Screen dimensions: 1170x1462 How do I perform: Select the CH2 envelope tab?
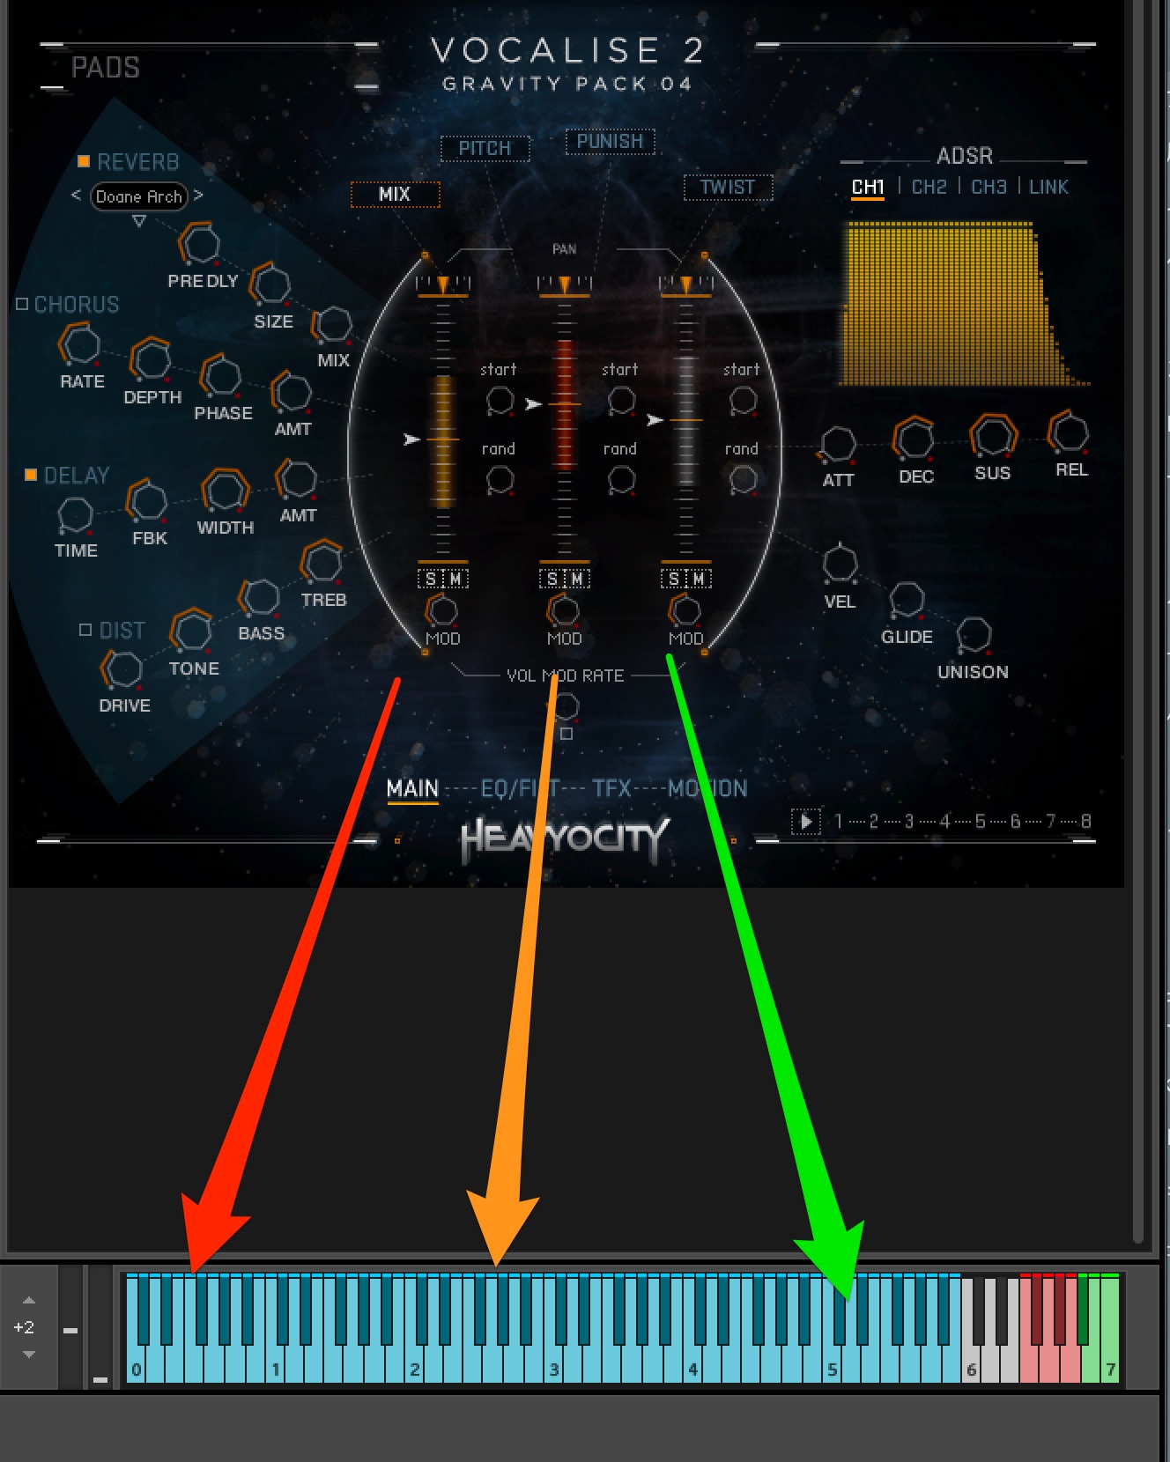929,187
